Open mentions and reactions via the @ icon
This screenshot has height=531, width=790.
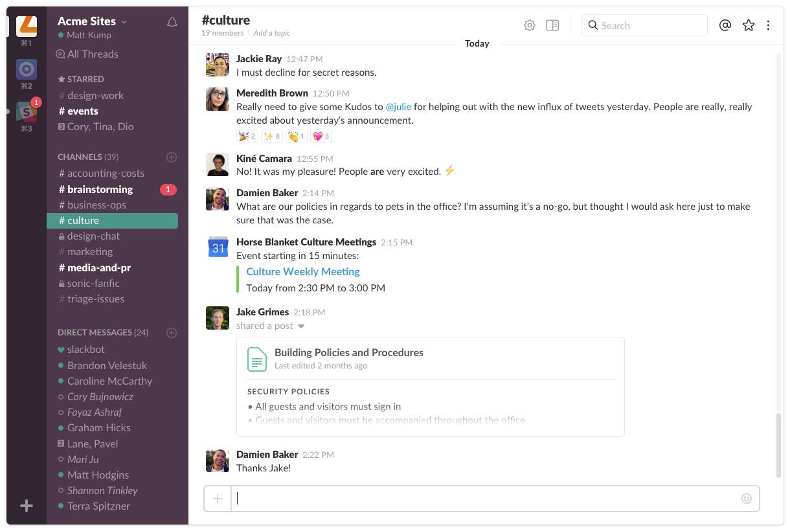tap(727, 25)
